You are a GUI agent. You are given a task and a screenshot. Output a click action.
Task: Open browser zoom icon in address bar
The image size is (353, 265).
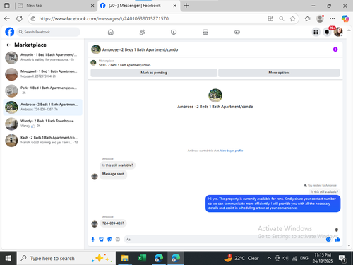(282, 18)
